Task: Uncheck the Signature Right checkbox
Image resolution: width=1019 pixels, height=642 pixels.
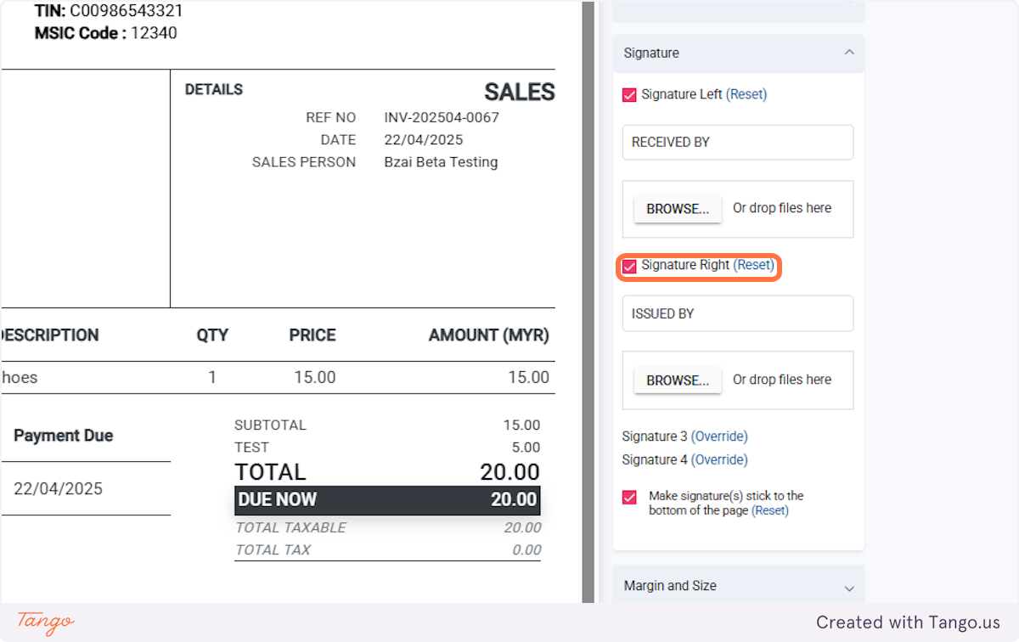Action: (x=629, y=267)
